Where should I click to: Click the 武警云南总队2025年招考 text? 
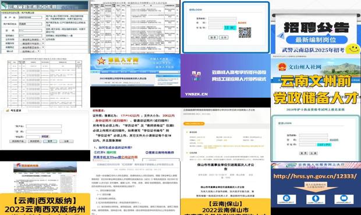[313, 50]
